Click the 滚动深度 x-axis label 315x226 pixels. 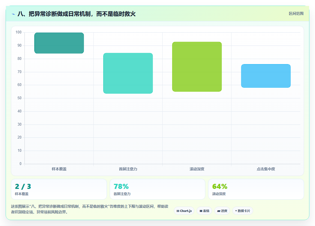pos(197,169)
